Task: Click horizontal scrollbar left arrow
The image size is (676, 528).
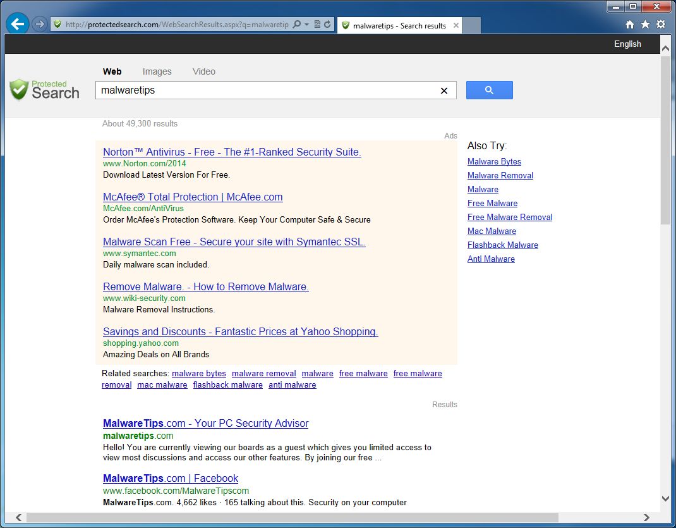Action: [18, 517]
